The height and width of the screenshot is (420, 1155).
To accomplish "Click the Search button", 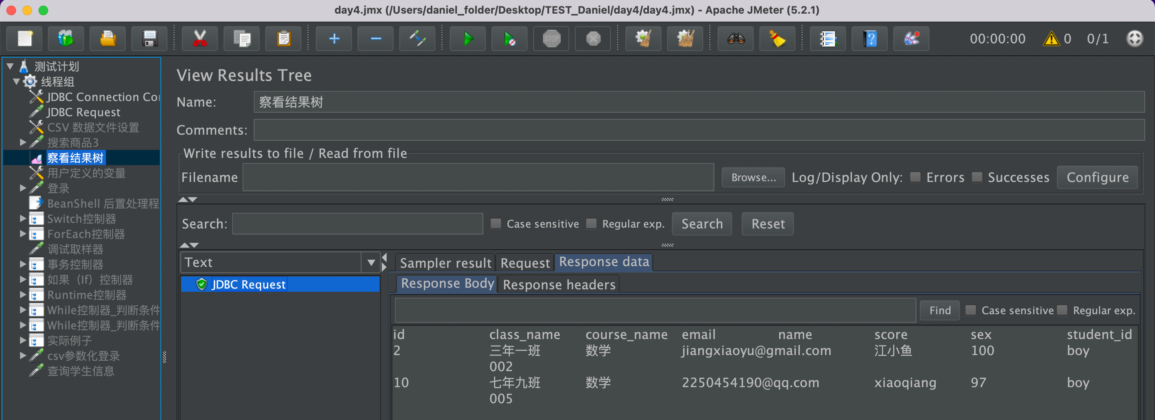I will [702, 224].
